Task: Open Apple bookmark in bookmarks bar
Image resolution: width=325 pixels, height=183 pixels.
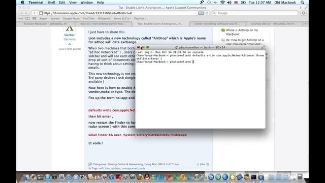Action: (x=43, y=18)
